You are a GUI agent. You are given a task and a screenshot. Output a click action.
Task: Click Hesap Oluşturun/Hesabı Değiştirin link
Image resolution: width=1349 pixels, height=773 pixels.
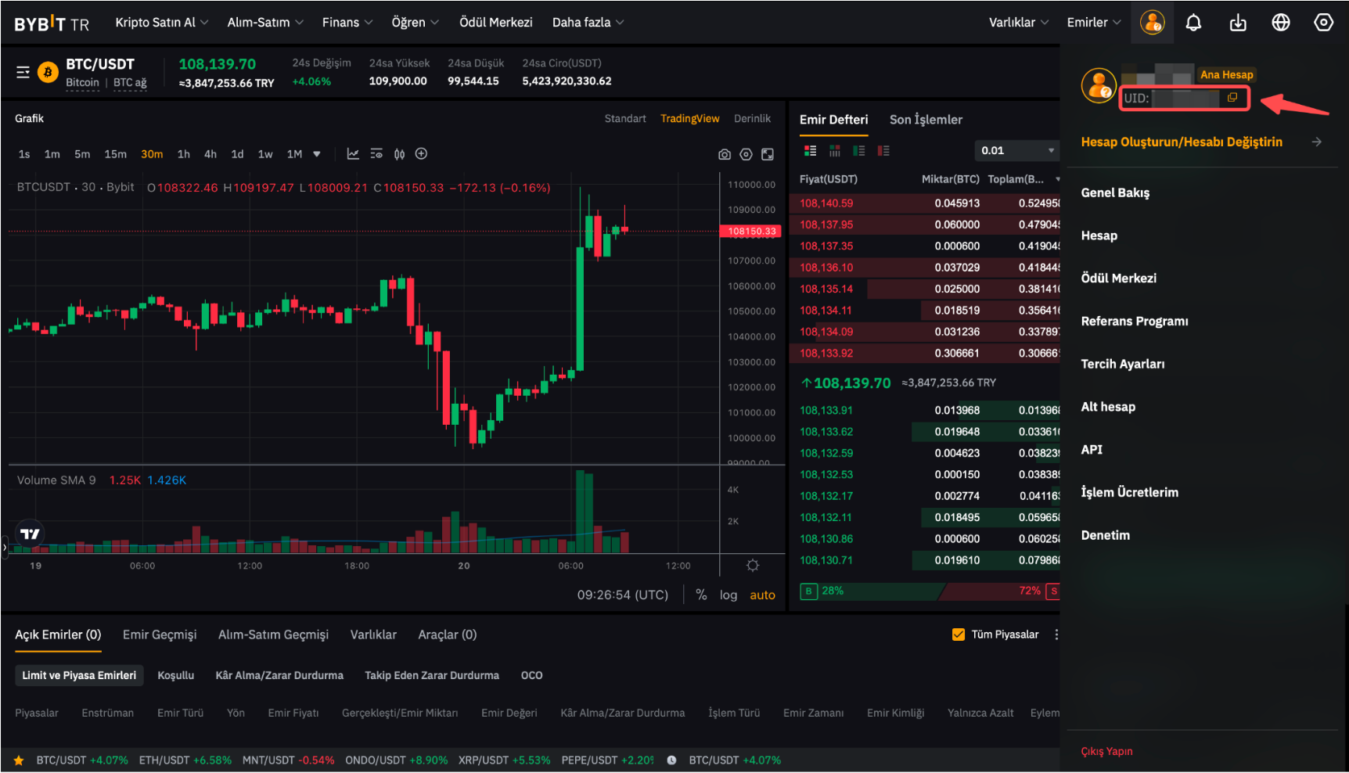coord(1182,142)
